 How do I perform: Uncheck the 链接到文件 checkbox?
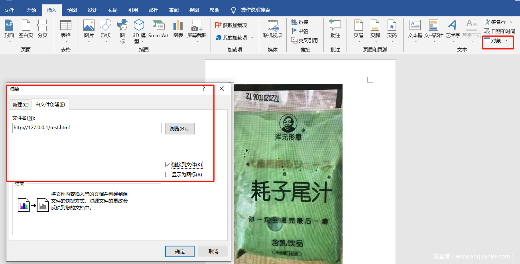[167, 165]
